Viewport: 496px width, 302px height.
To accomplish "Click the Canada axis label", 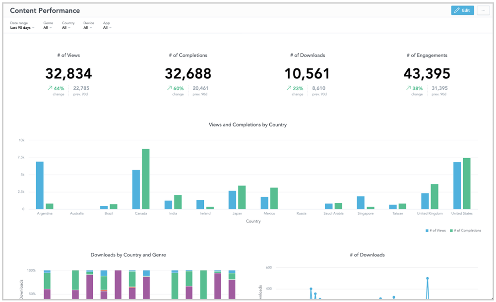I will click(141, 213).
